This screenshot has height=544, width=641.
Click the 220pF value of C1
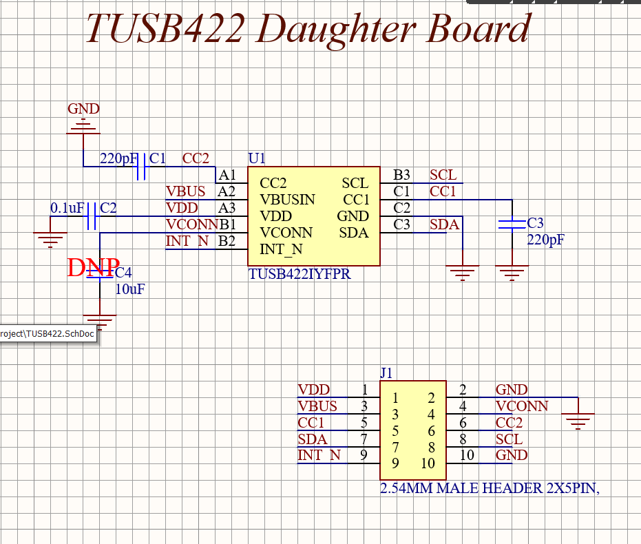(119, 158)
